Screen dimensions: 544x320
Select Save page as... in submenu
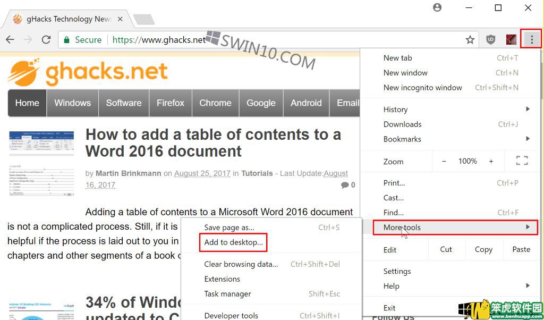point(271,228)
